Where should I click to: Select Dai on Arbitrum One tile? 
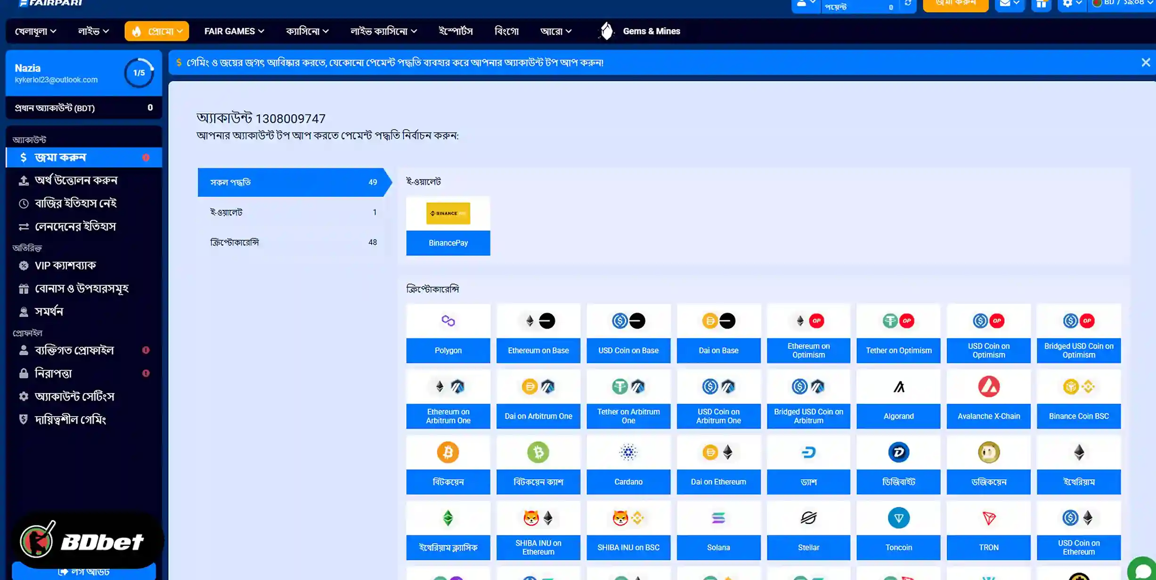[538, 399]
